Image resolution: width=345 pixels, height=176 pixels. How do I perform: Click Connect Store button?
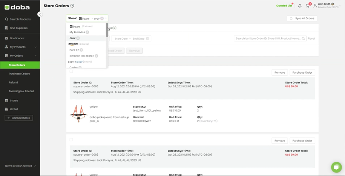[19, 118]
